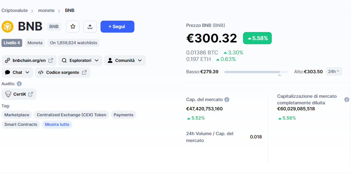The image size is (351, 174).
Task: Click the Moneta badge
Action: pos(35,43)
